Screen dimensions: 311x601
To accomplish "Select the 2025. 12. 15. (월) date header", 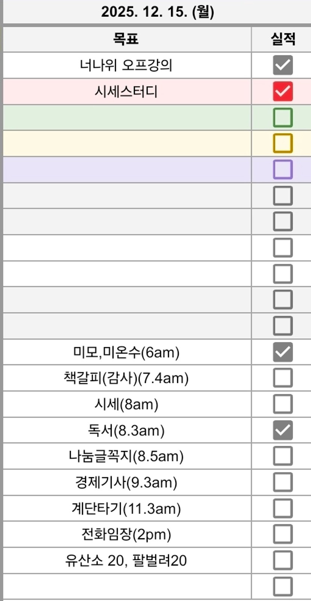I will 157,12.
